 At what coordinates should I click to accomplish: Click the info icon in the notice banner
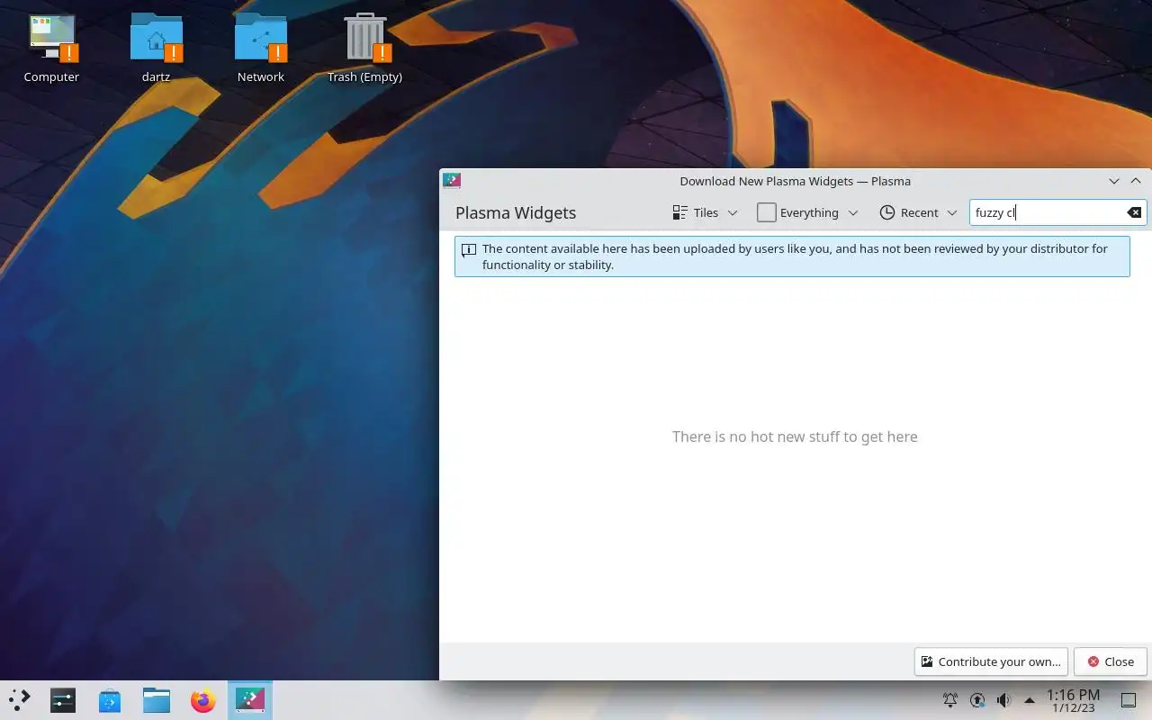point(469,250)
